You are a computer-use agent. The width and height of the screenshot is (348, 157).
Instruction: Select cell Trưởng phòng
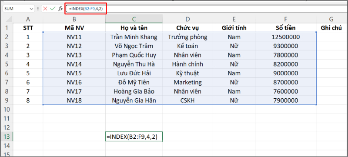(187, 37)
